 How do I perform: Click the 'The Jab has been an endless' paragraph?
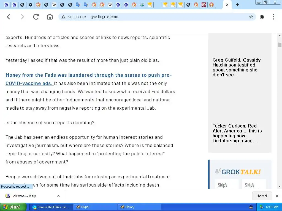(90, 149)
